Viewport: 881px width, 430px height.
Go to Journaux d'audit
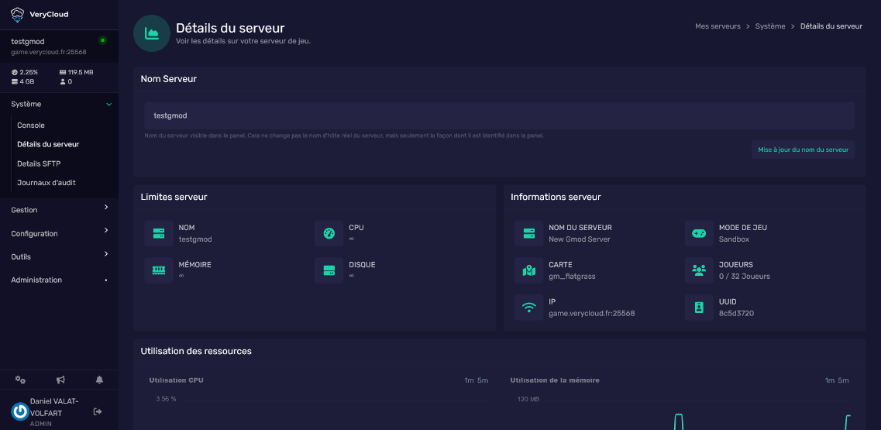(46, 183)
